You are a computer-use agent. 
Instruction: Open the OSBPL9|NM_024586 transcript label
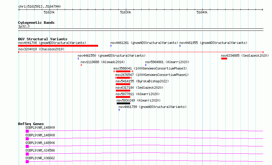point(40,150)
